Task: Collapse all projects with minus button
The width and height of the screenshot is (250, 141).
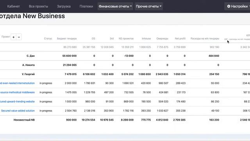Action: click(19, 37)
